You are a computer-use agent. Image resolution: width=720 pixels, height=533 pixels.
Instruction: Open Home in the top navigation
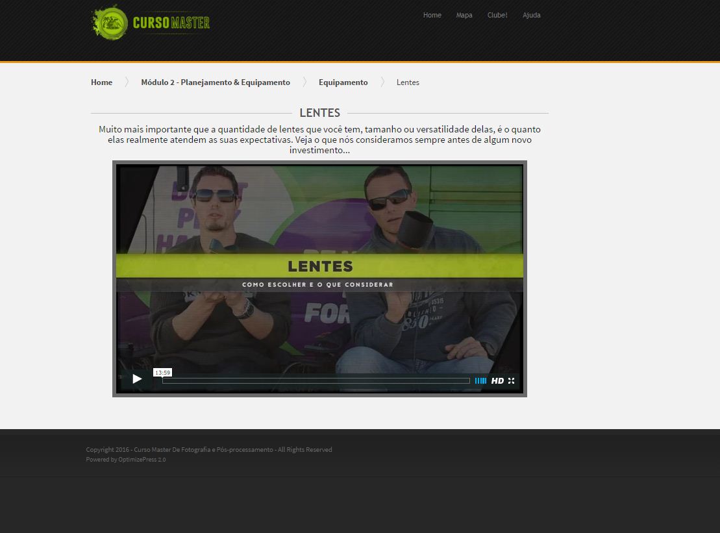tap(432, 15)
